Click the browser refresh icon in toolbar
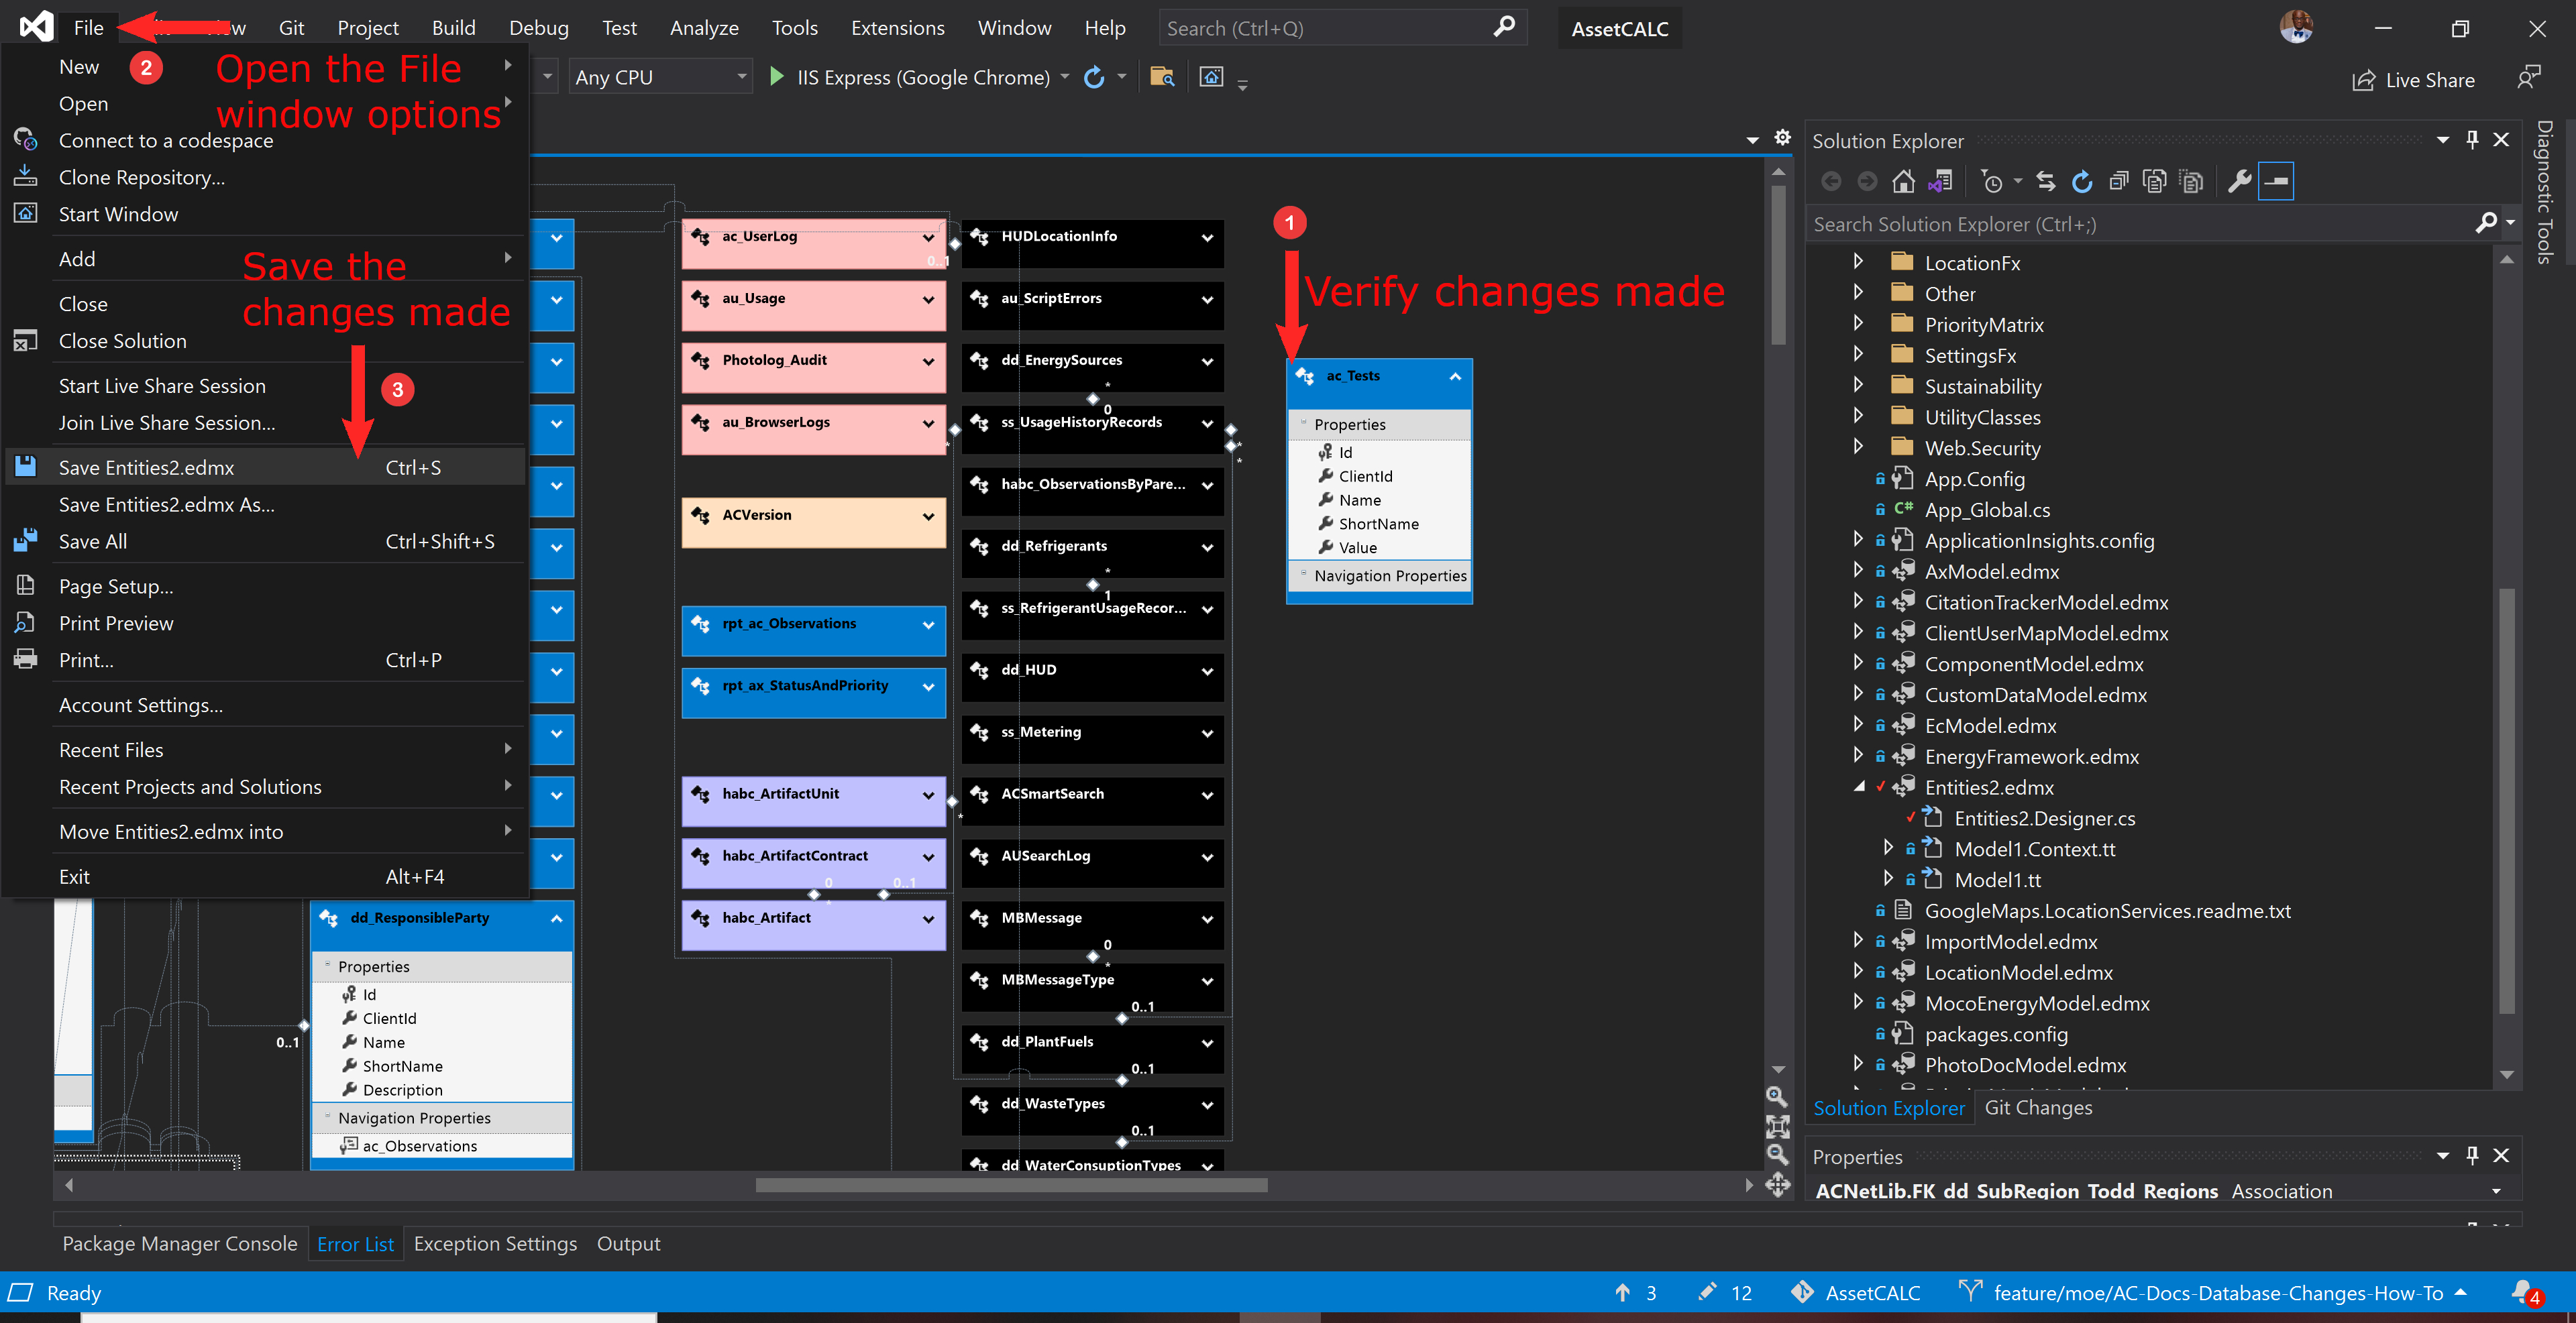 1095,77
